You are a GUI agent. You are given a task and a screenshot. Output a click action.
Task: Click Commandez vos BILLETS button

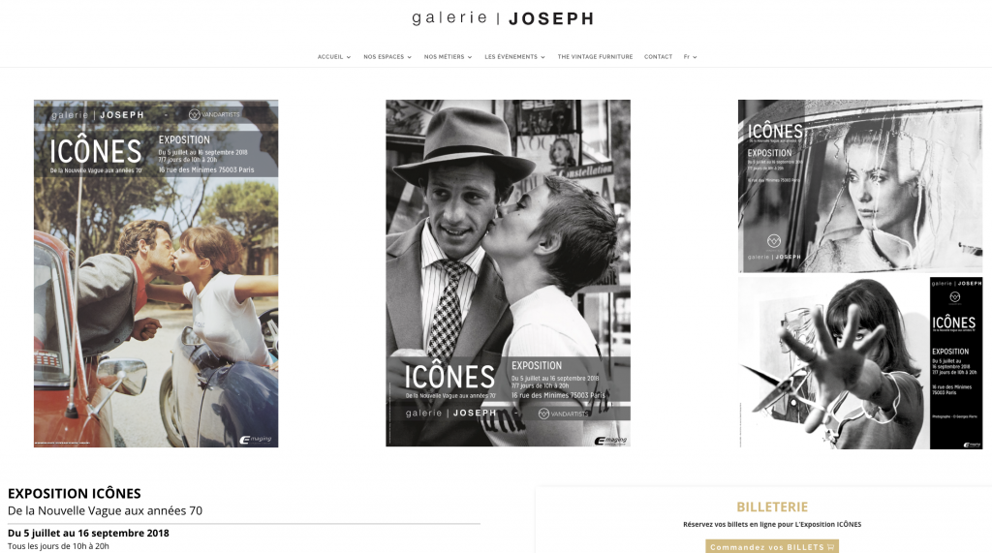point(772,546)
